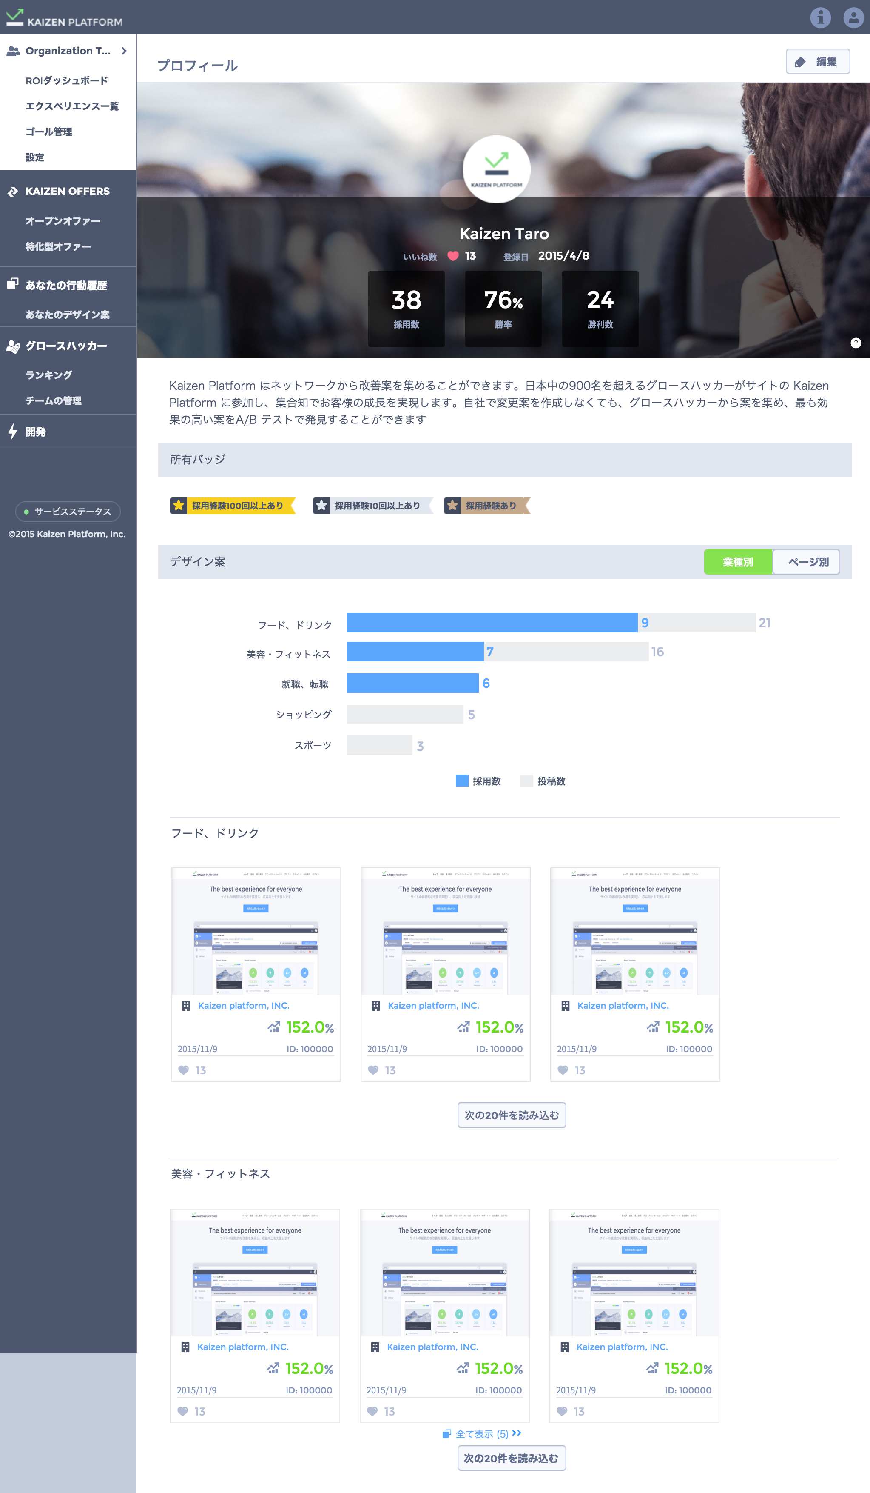The height and width of the screenshot is (1493, 870).
Task: Click growth chart icon in third フード、ドリンク card
Action: click(x=653, y=1027)
